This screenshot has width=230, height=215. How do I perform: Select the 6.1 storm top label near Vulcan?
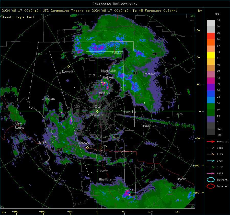pyautogui.click(x=132, y=195)
